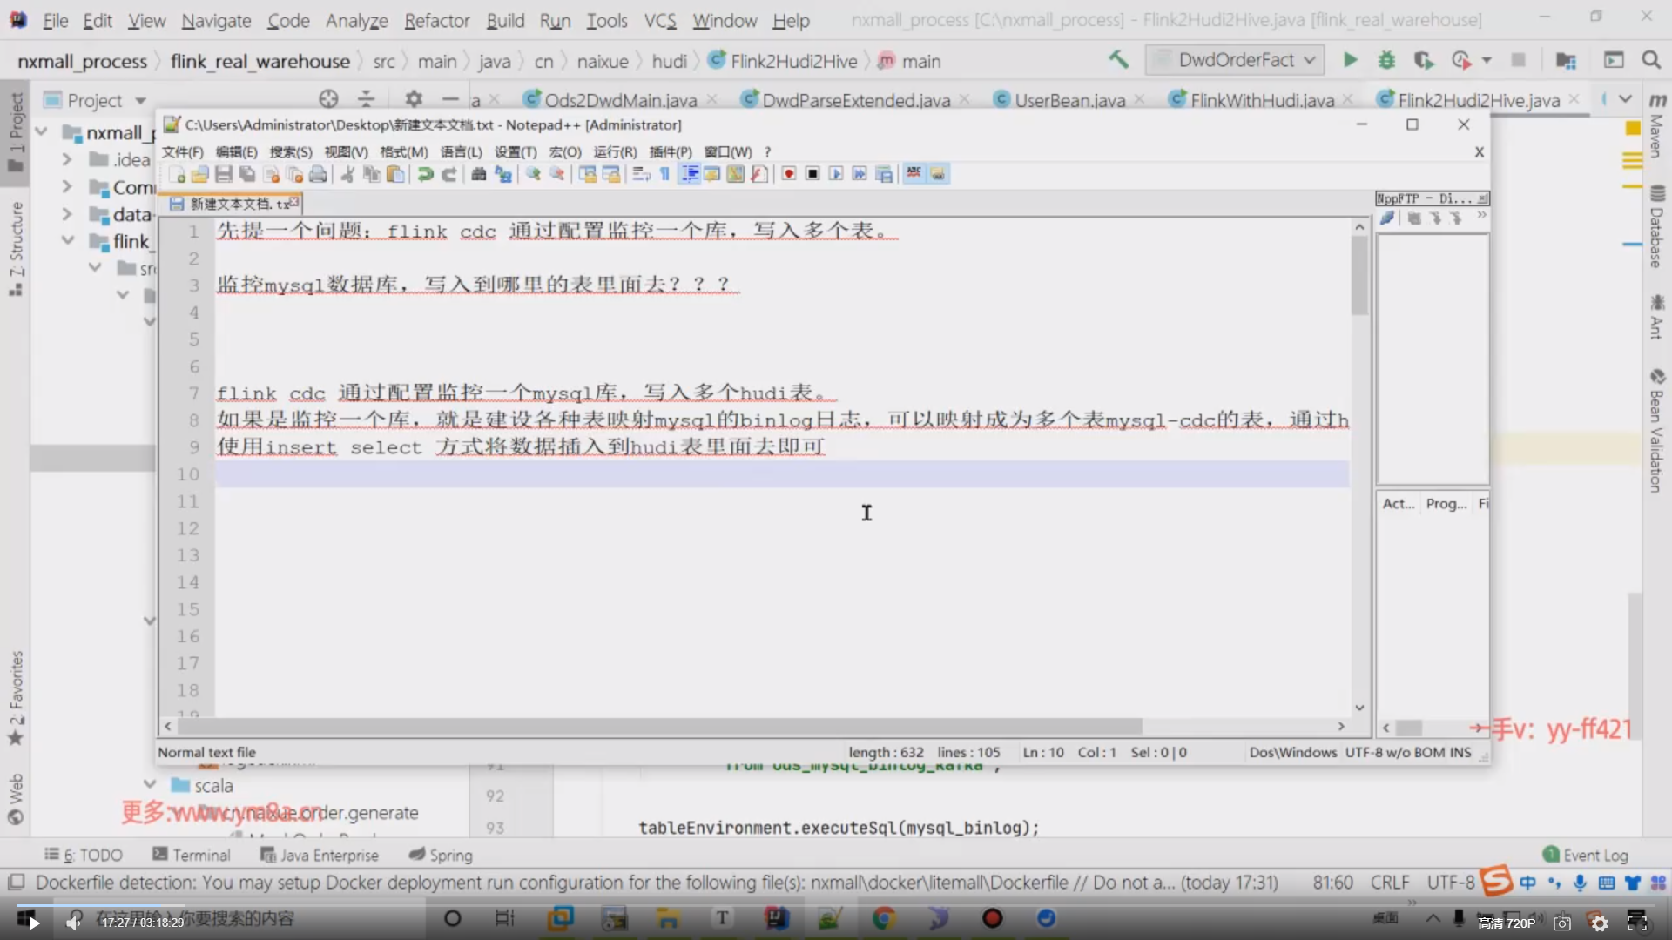The image size is (1672, 940).
Task: Toggle Notepad++ word wrap icon
Action: click(641, 174)
